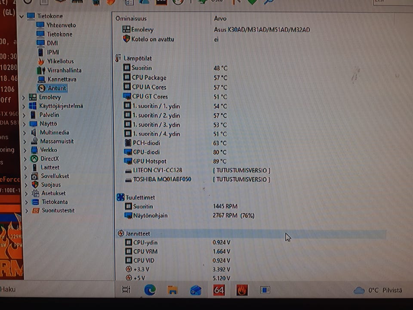Click the Emolevy motherboard icon in tree
The image size is (413, 310).
pos(33,97)
